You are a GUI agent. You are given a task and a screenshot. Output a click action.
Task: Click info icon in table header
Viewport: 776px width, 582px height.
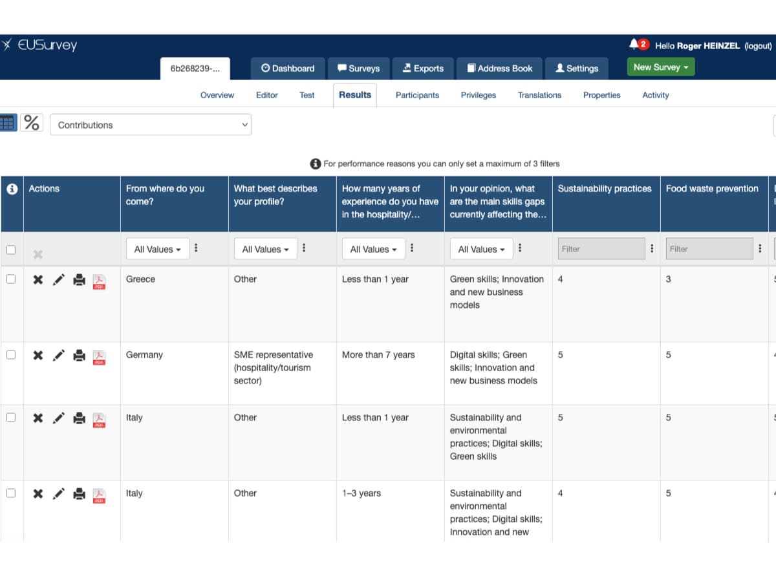coord(12,189)
